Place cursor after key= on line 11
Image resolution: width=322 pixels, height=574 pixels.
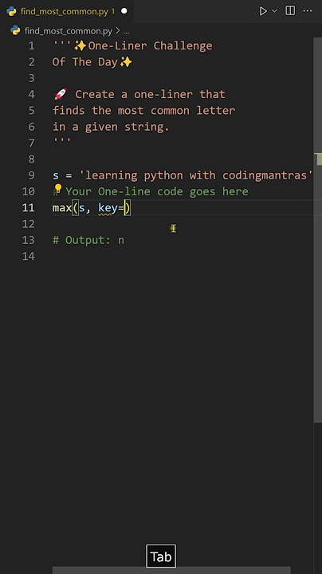(125, 208)
